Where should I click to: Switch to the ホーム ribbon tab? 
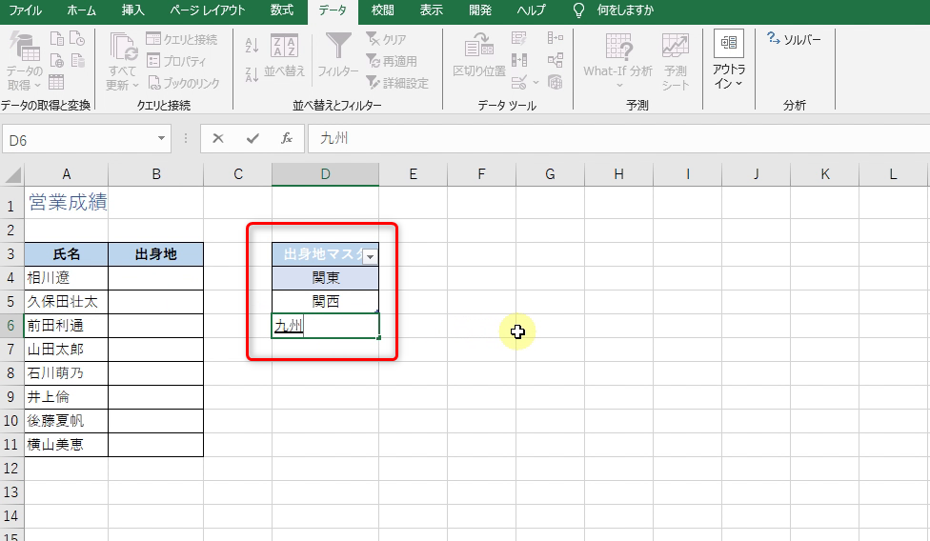(82, 10)
